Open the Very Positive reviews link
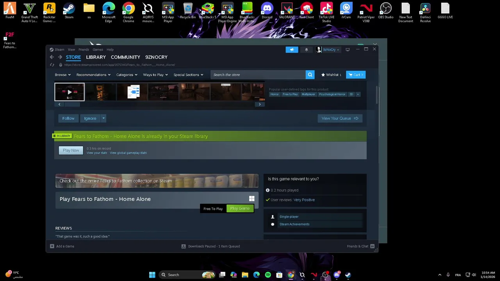The height and width of the screenshot is (281, 500). pos(304,200)
